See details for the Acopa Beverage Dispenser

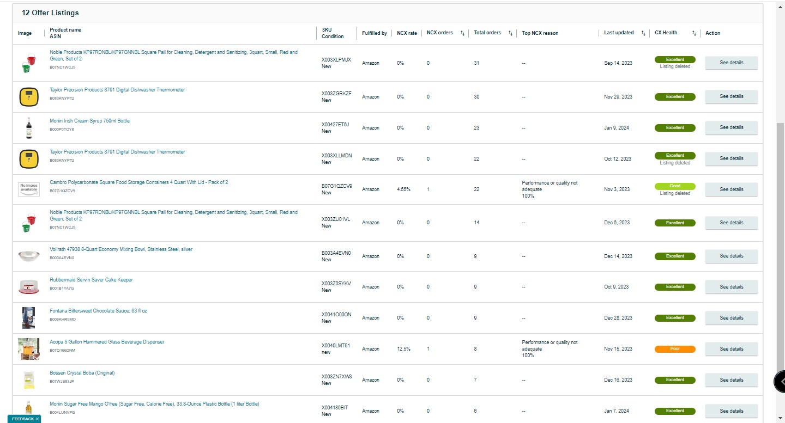point(731,349)
